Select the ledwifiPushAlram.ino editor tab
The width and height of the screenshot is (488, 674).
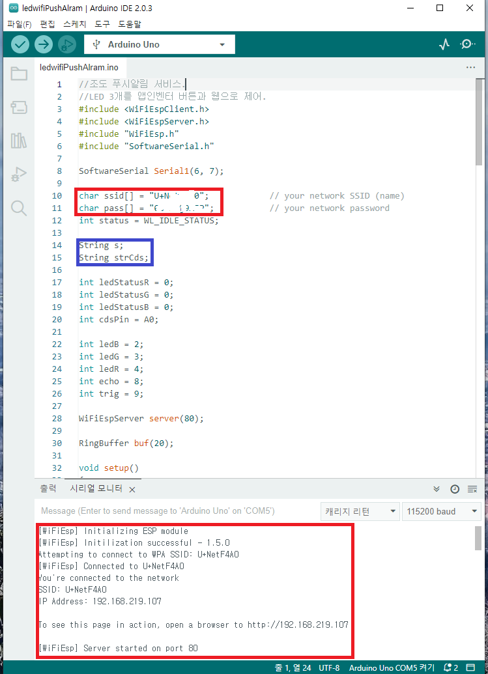[x=79, y=68]
